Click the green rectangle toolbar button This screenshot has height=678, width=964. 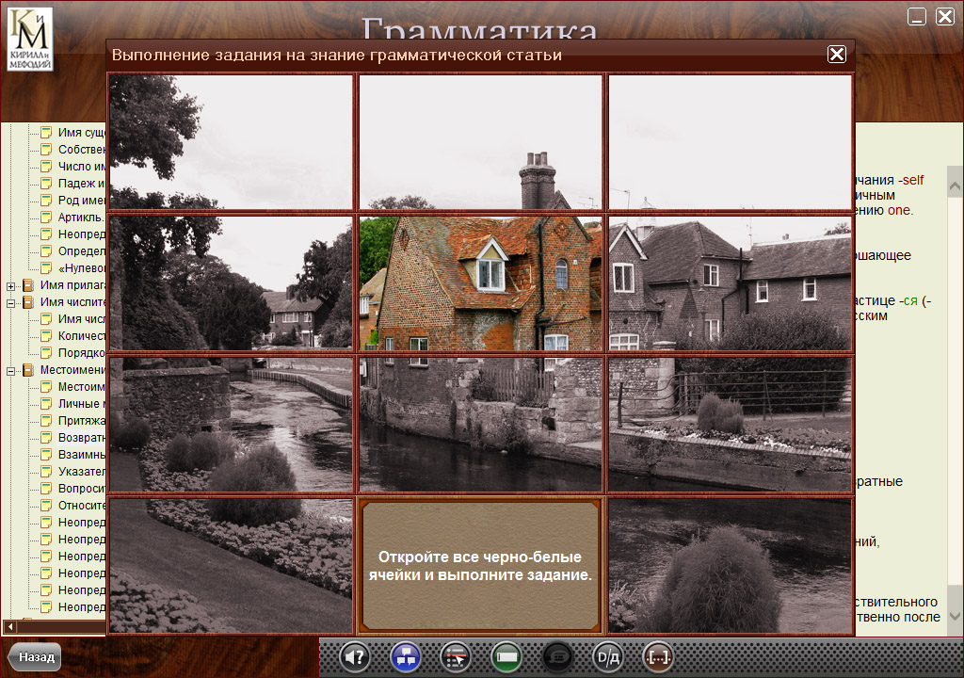click(x=506, y=657)
